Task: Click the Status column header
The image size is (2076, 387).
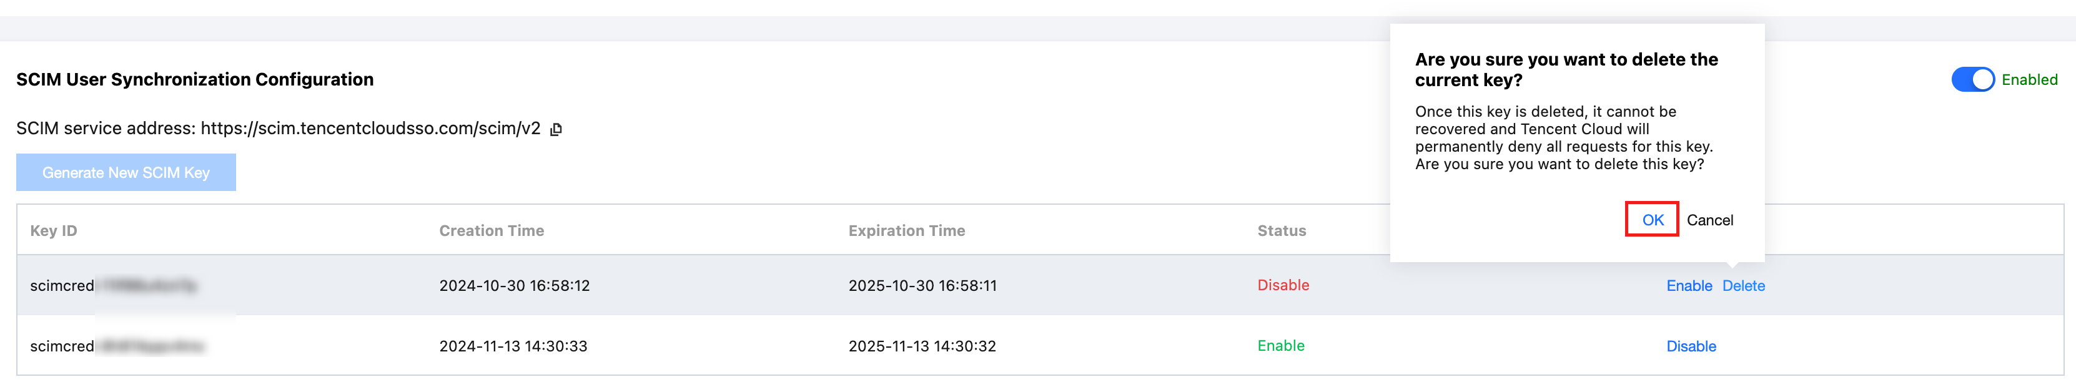Action: coord(1282,230)
